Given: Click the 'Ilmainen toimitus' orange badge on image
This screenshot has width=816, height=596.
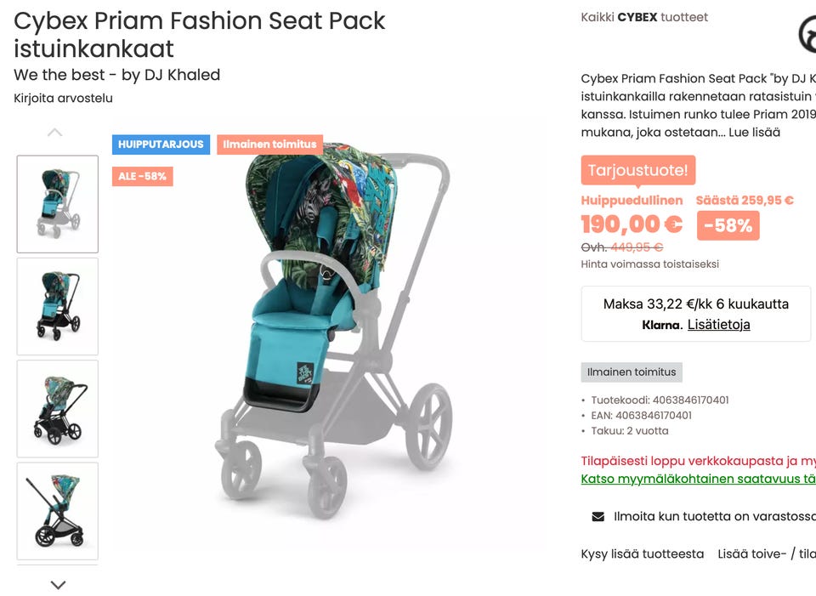Looking at the screenshot, I should (x=269, y=145).
